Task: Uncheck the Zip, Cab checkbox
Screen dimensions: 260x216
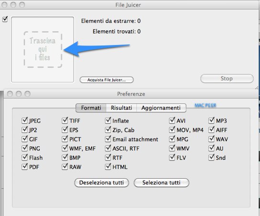Action: (x=108, y=130)
